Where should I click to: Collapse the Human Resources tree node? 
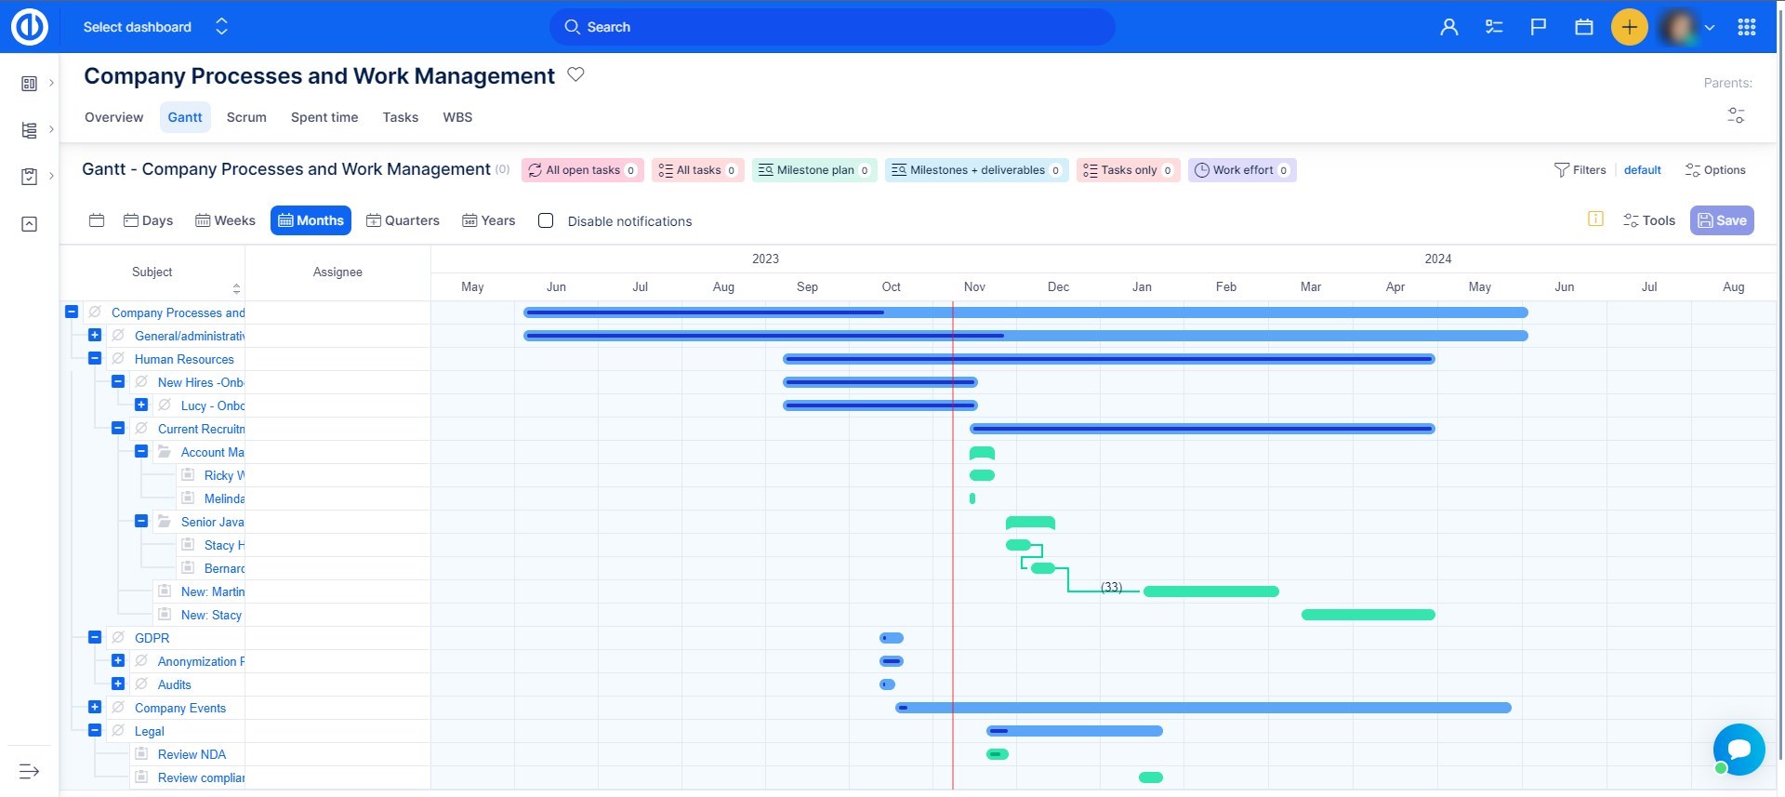click(95, 358)
